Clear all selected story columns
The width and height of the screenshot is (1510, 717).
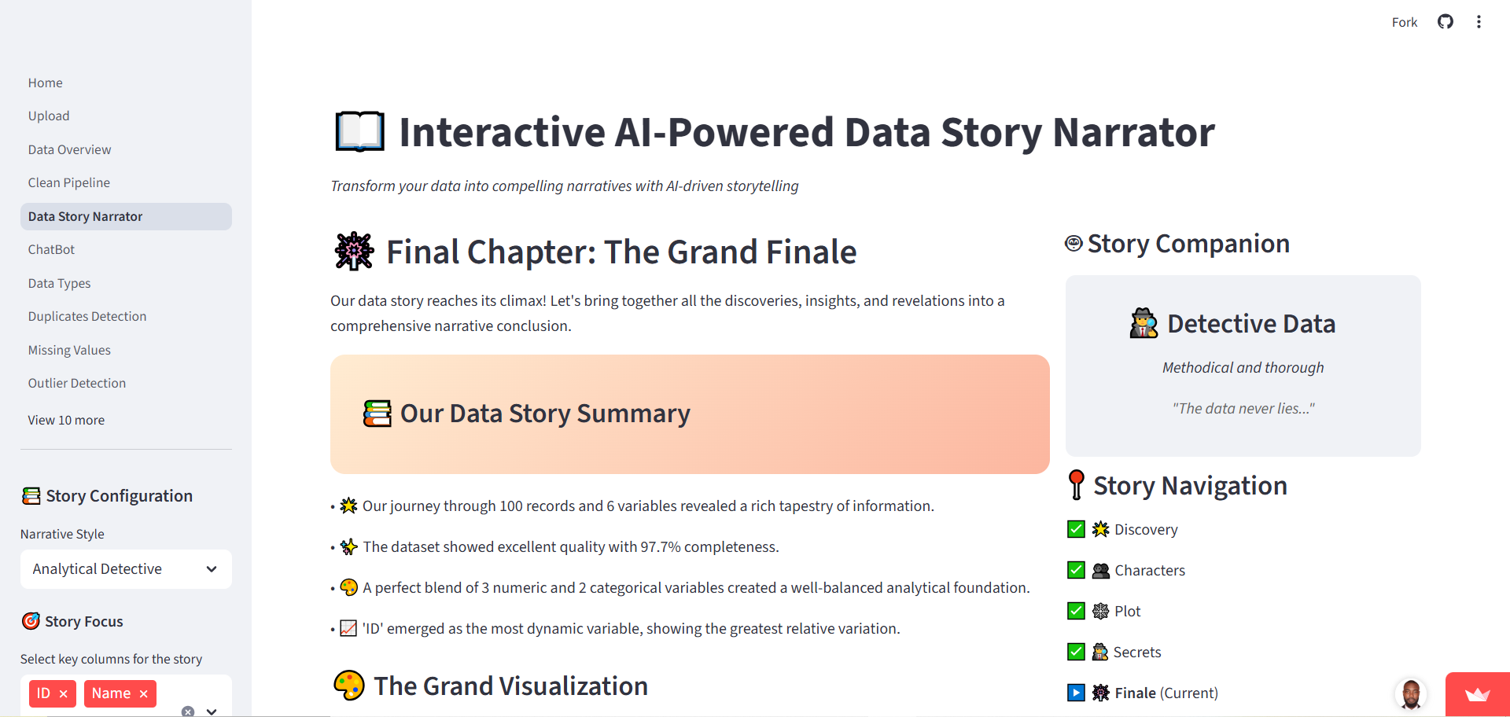click(x=188, y=711)
